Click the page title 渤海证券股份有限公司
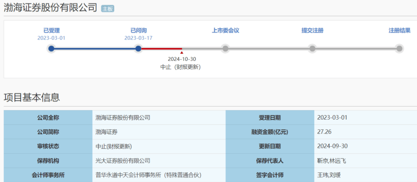The width and height of the screenshot is (417, 182). tap(50, 8)
